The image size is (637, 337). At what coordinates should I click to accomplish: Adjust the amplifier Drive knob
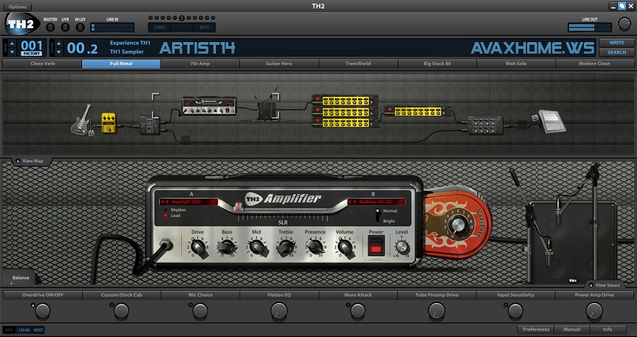199,247
